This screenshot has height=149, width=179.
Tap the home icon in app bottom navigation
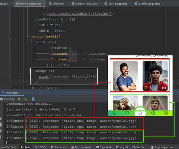coord(140,113)
